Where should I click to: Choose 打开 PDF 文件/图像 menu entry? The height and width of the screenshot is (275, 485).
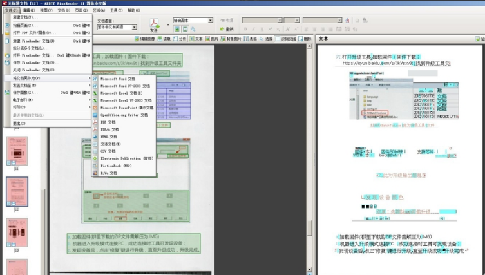point(48,32)
